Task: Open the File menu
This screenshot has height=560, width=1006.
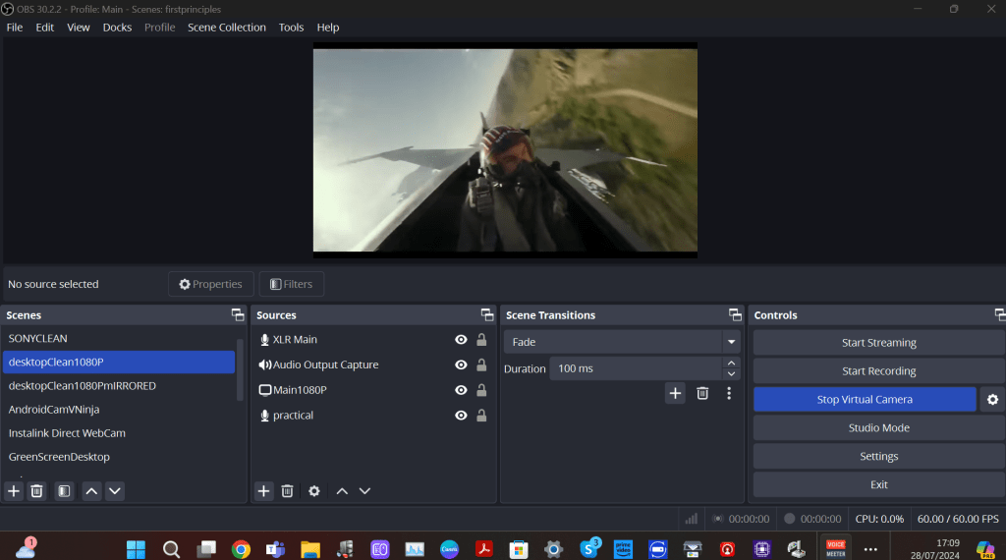Action: click(x=14, y=28)
